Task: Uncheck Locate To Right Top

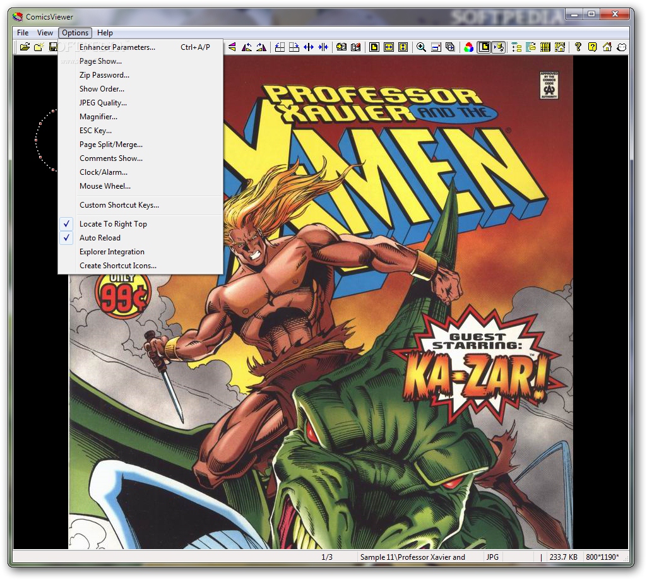Action: [x=140, y=224]
